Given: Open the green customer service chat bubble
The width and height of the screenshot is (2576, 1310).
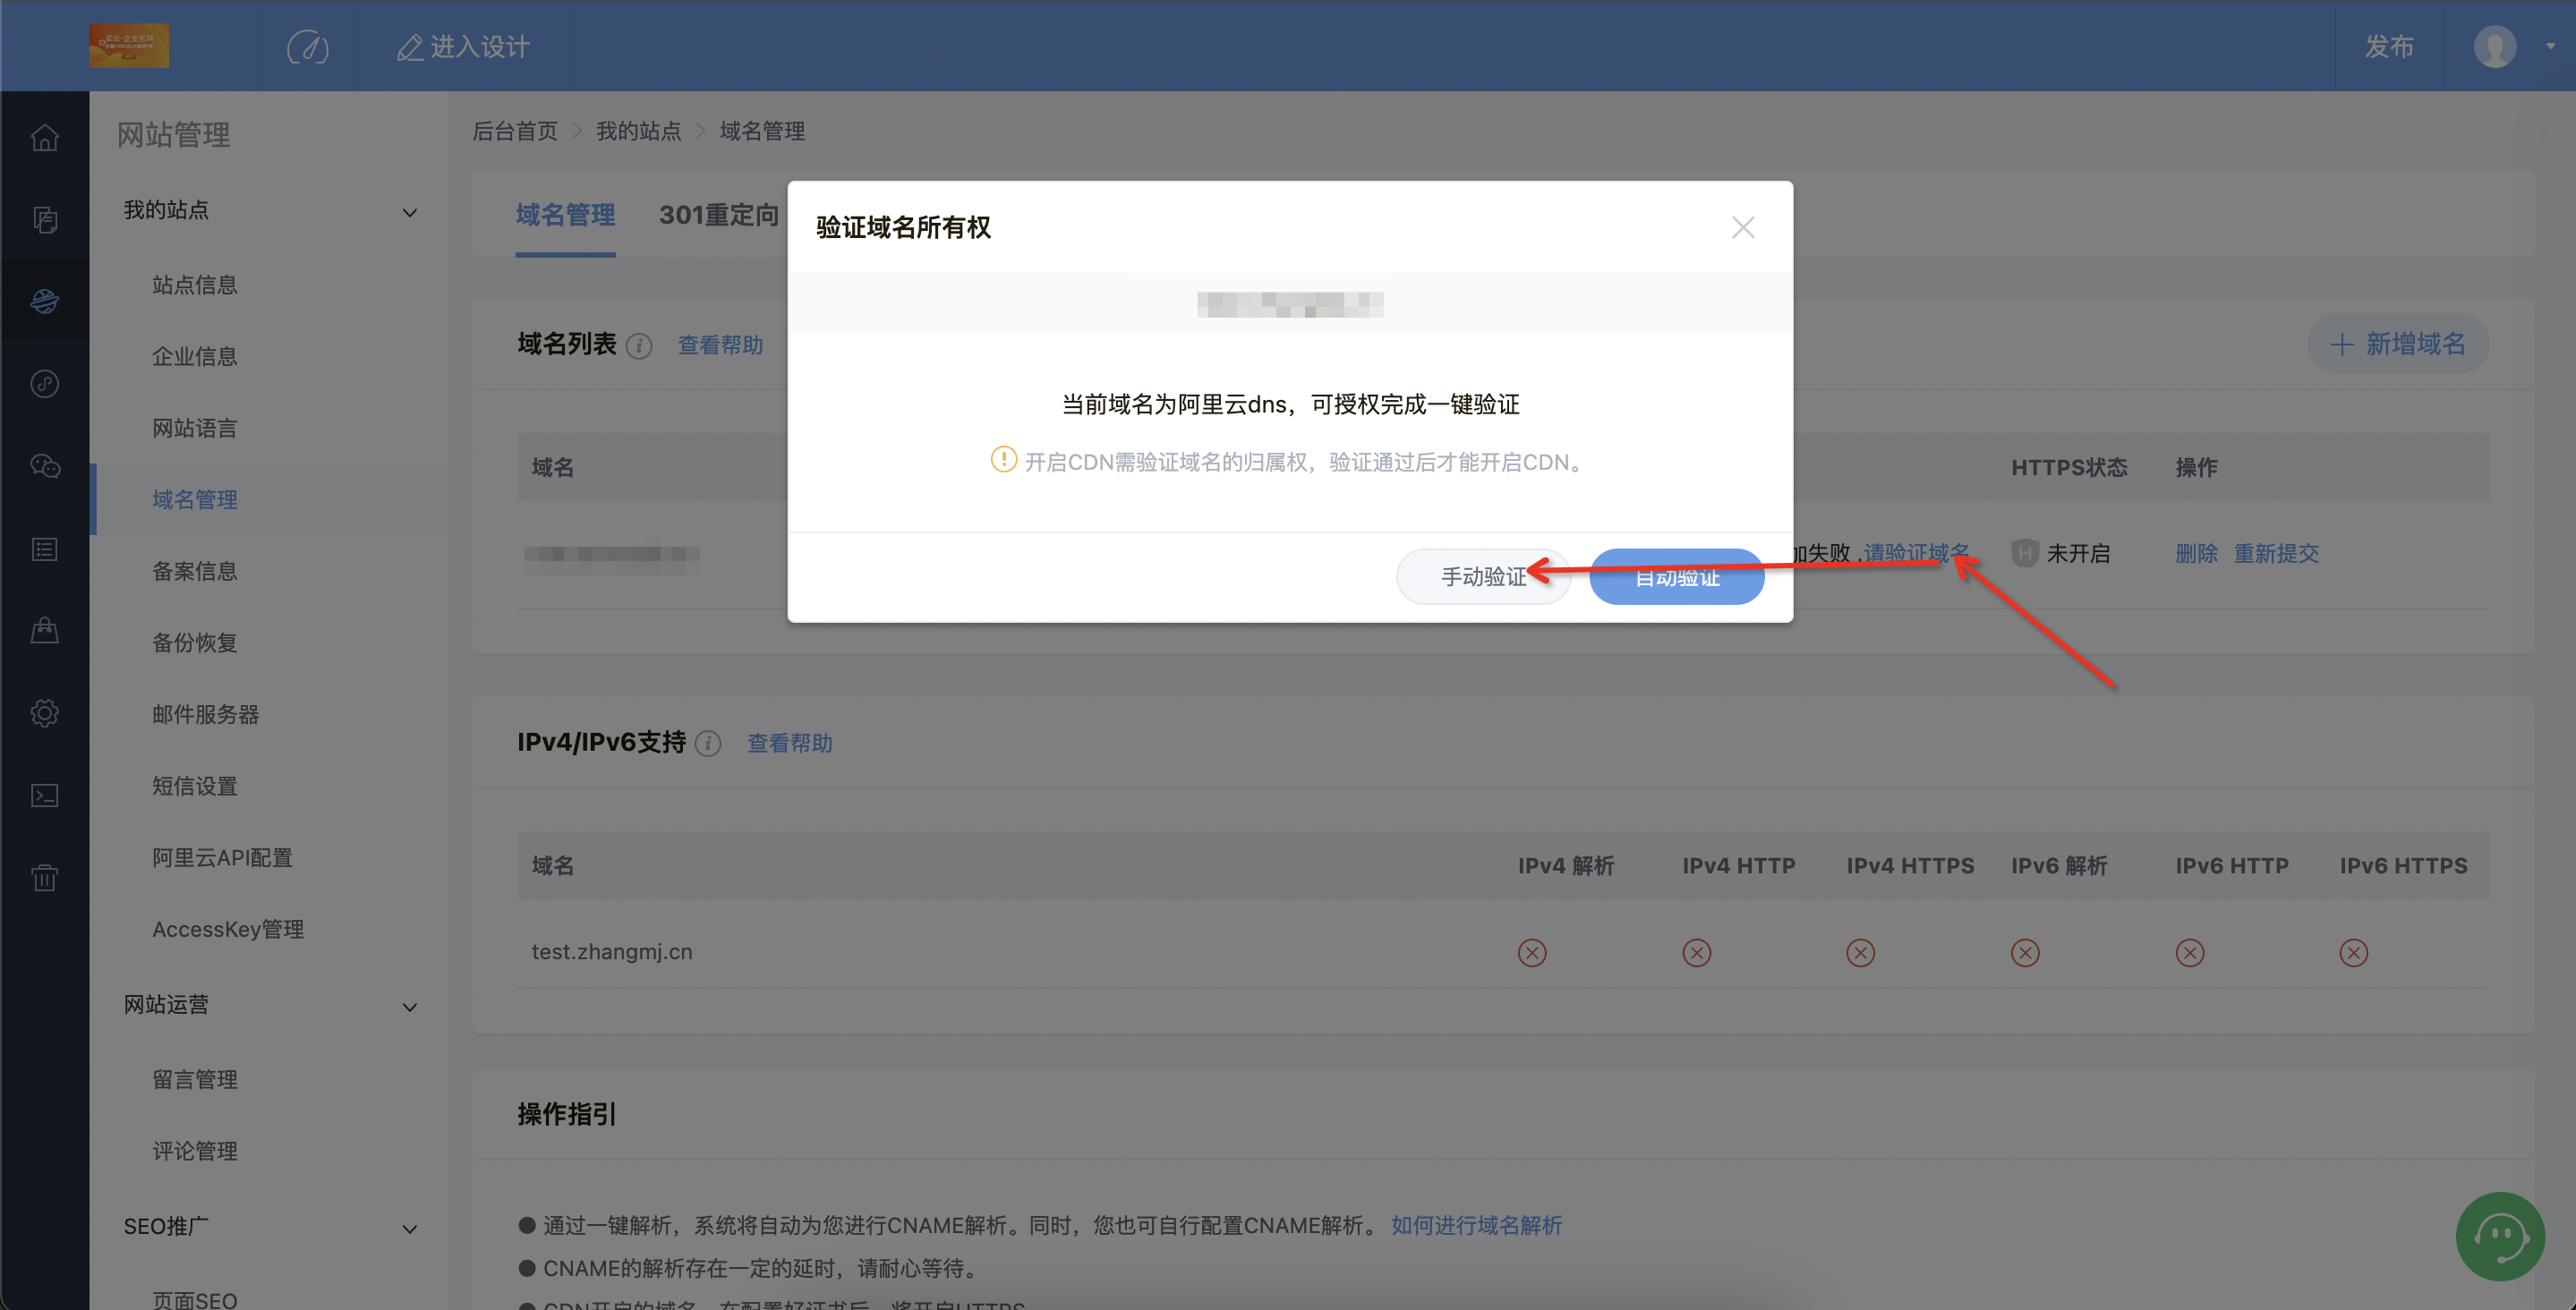Looking at the screenshot, I should click(x=2500, y=1237).
